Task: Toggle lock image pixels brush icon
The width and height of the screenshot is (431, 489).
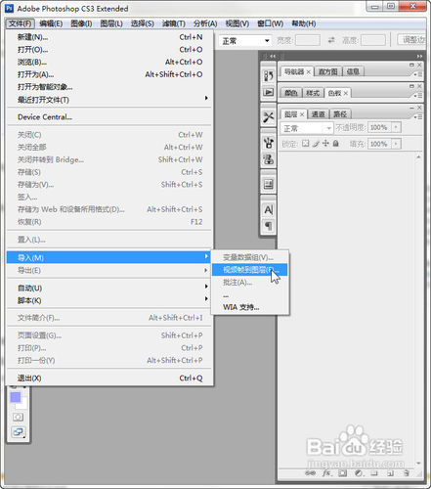Action: [316, 144]
